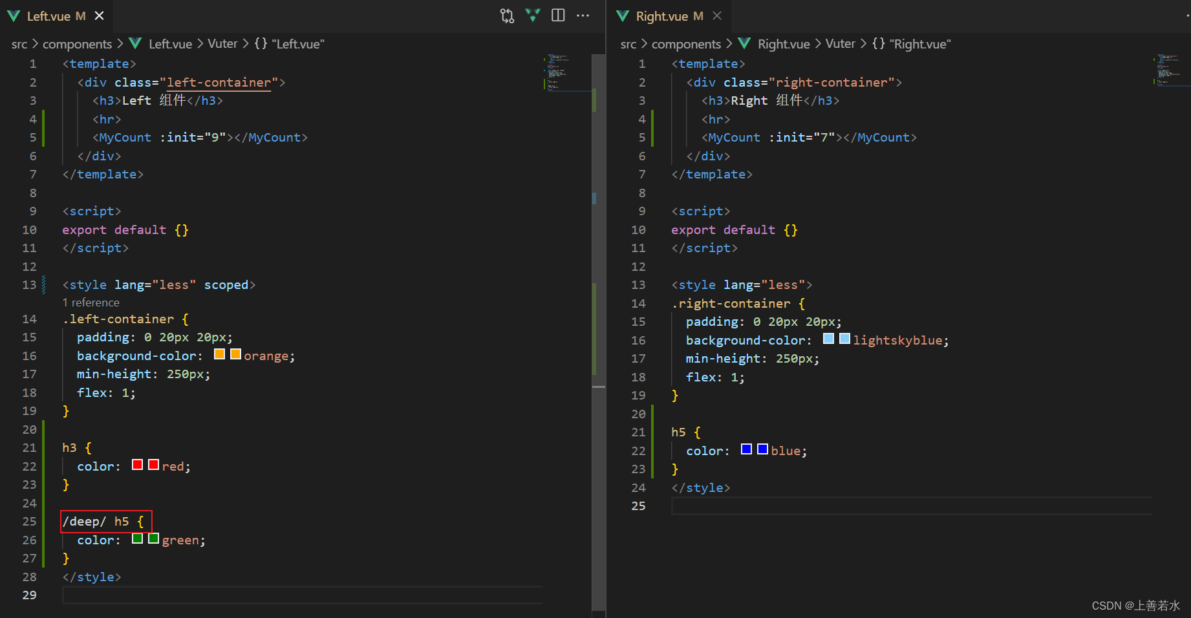Click src in Left.vue breadcrumb
The height and width of the screenshot is (618, 1191).
19,44
